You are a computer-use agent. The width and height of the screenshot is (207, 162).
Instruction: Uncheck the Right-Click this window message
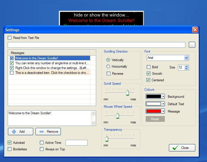point(12,68)
